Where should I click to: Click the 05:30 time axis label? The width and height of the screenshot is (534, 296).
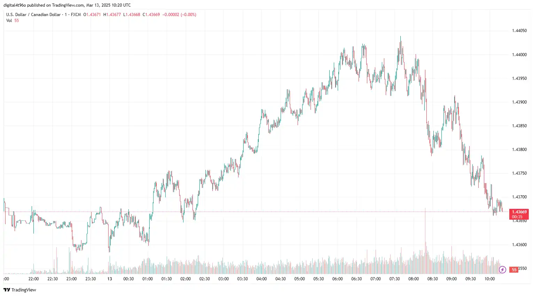[x=319, y=279]
